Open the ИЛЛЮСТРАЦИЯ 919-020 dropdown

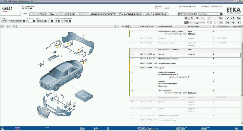pos(70,21)
